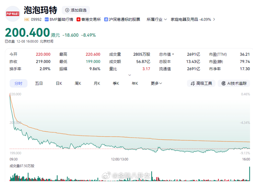Click the plus icon on 添加自选
This screenshot has width=253, height=182.
67,10
